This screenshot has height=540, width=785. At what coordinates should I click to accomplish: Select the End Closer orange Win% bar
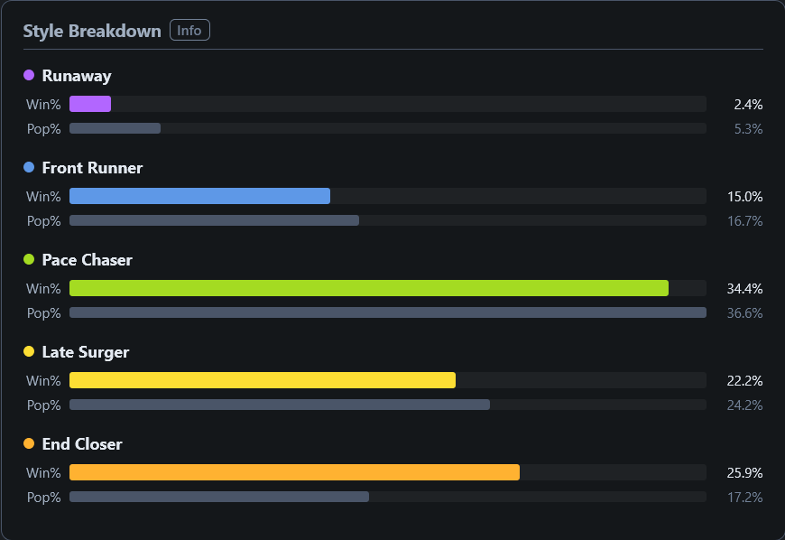coord(295,473)
